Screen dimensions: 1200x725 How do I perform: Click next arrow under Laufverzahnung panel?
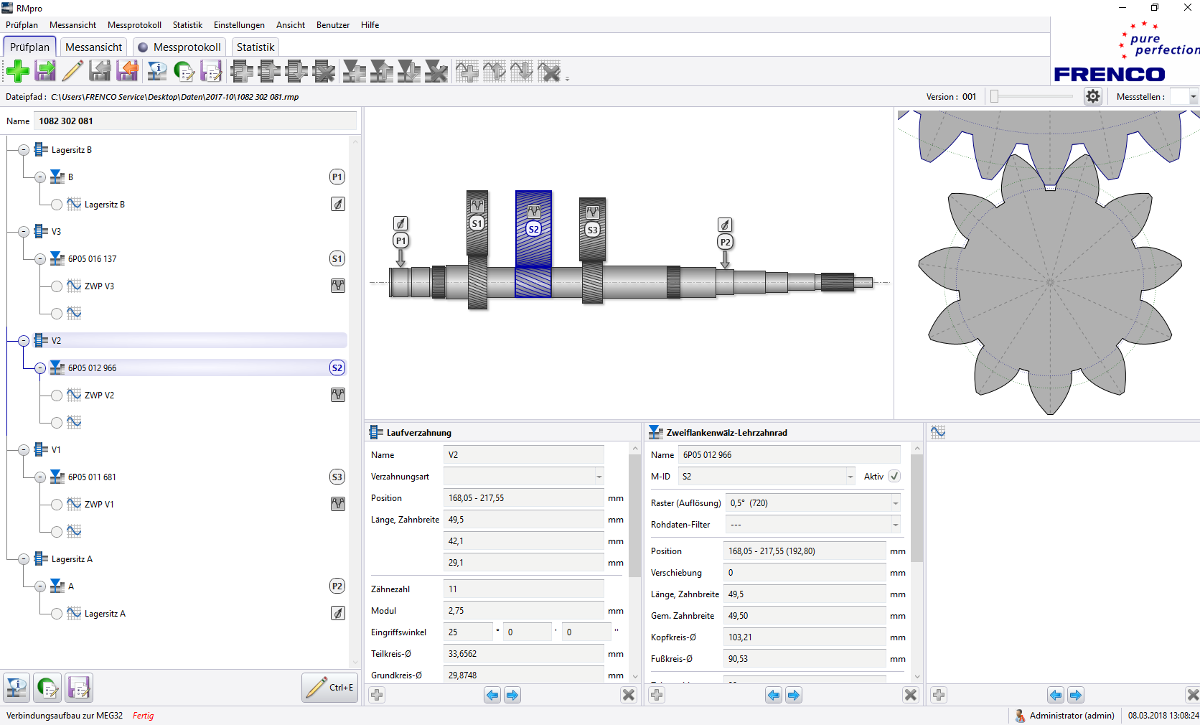click(x=512, y=695)
